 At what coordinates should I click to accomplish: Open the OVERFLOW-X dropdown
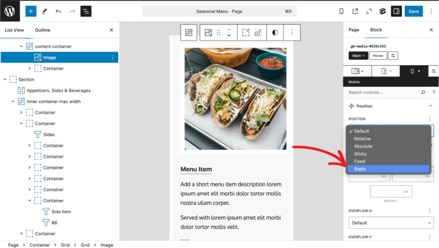391,223
